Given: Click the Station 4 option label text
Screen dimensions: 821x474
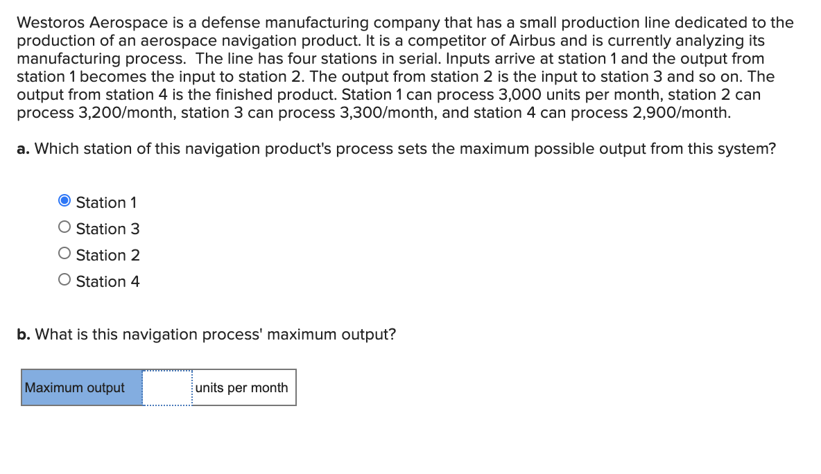Looking at the screenshot, I should [x=108, y=281].
